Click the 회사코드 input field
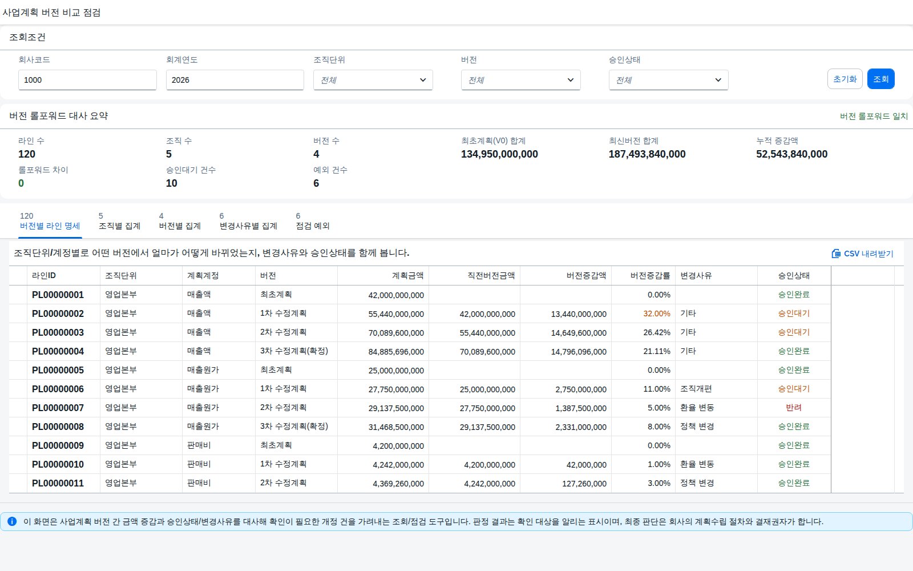Viewport: 913px width, 571px height. click(87, 80)
